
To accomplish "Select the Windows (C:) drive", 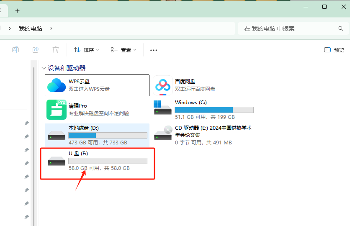I will tap(163, 110).
